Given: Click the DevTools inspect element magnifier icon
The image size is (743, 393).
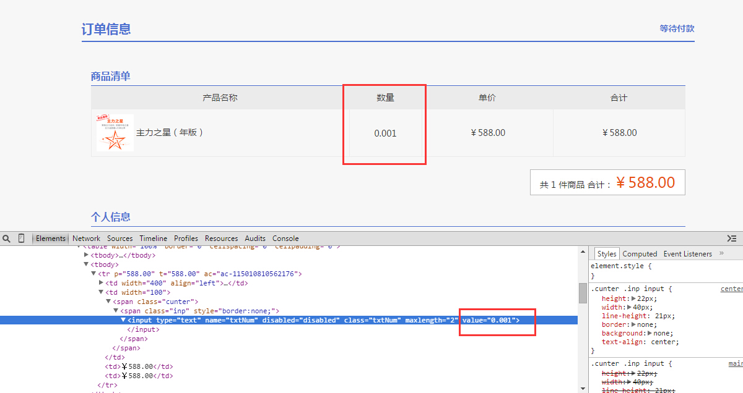Looking at the screenshot, I should click(6, 239).
